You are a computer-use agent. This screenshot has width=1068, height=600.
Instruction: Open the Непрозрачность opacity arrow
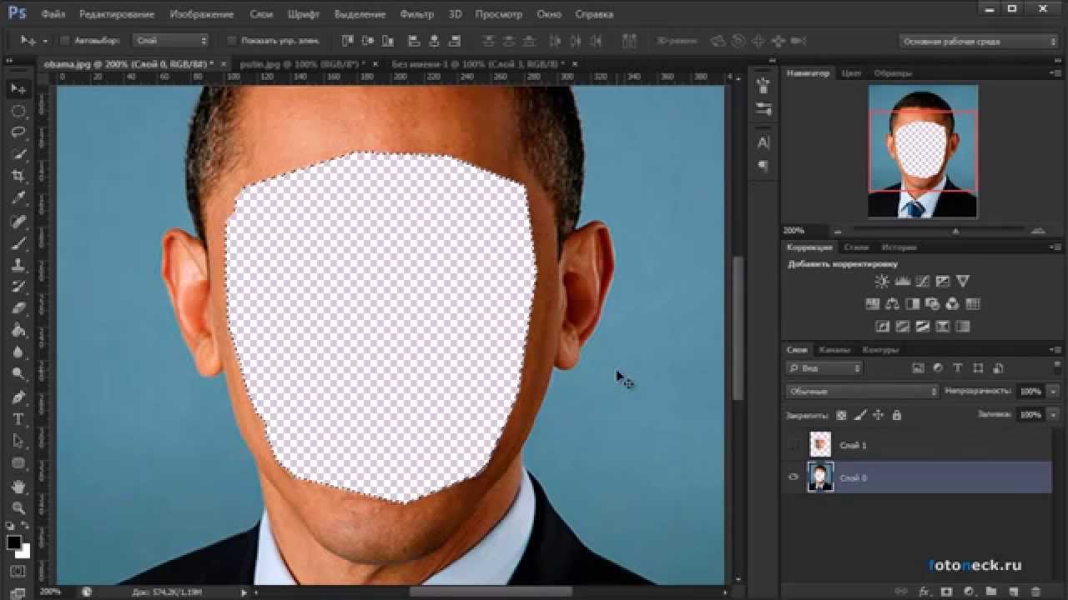1053,391
